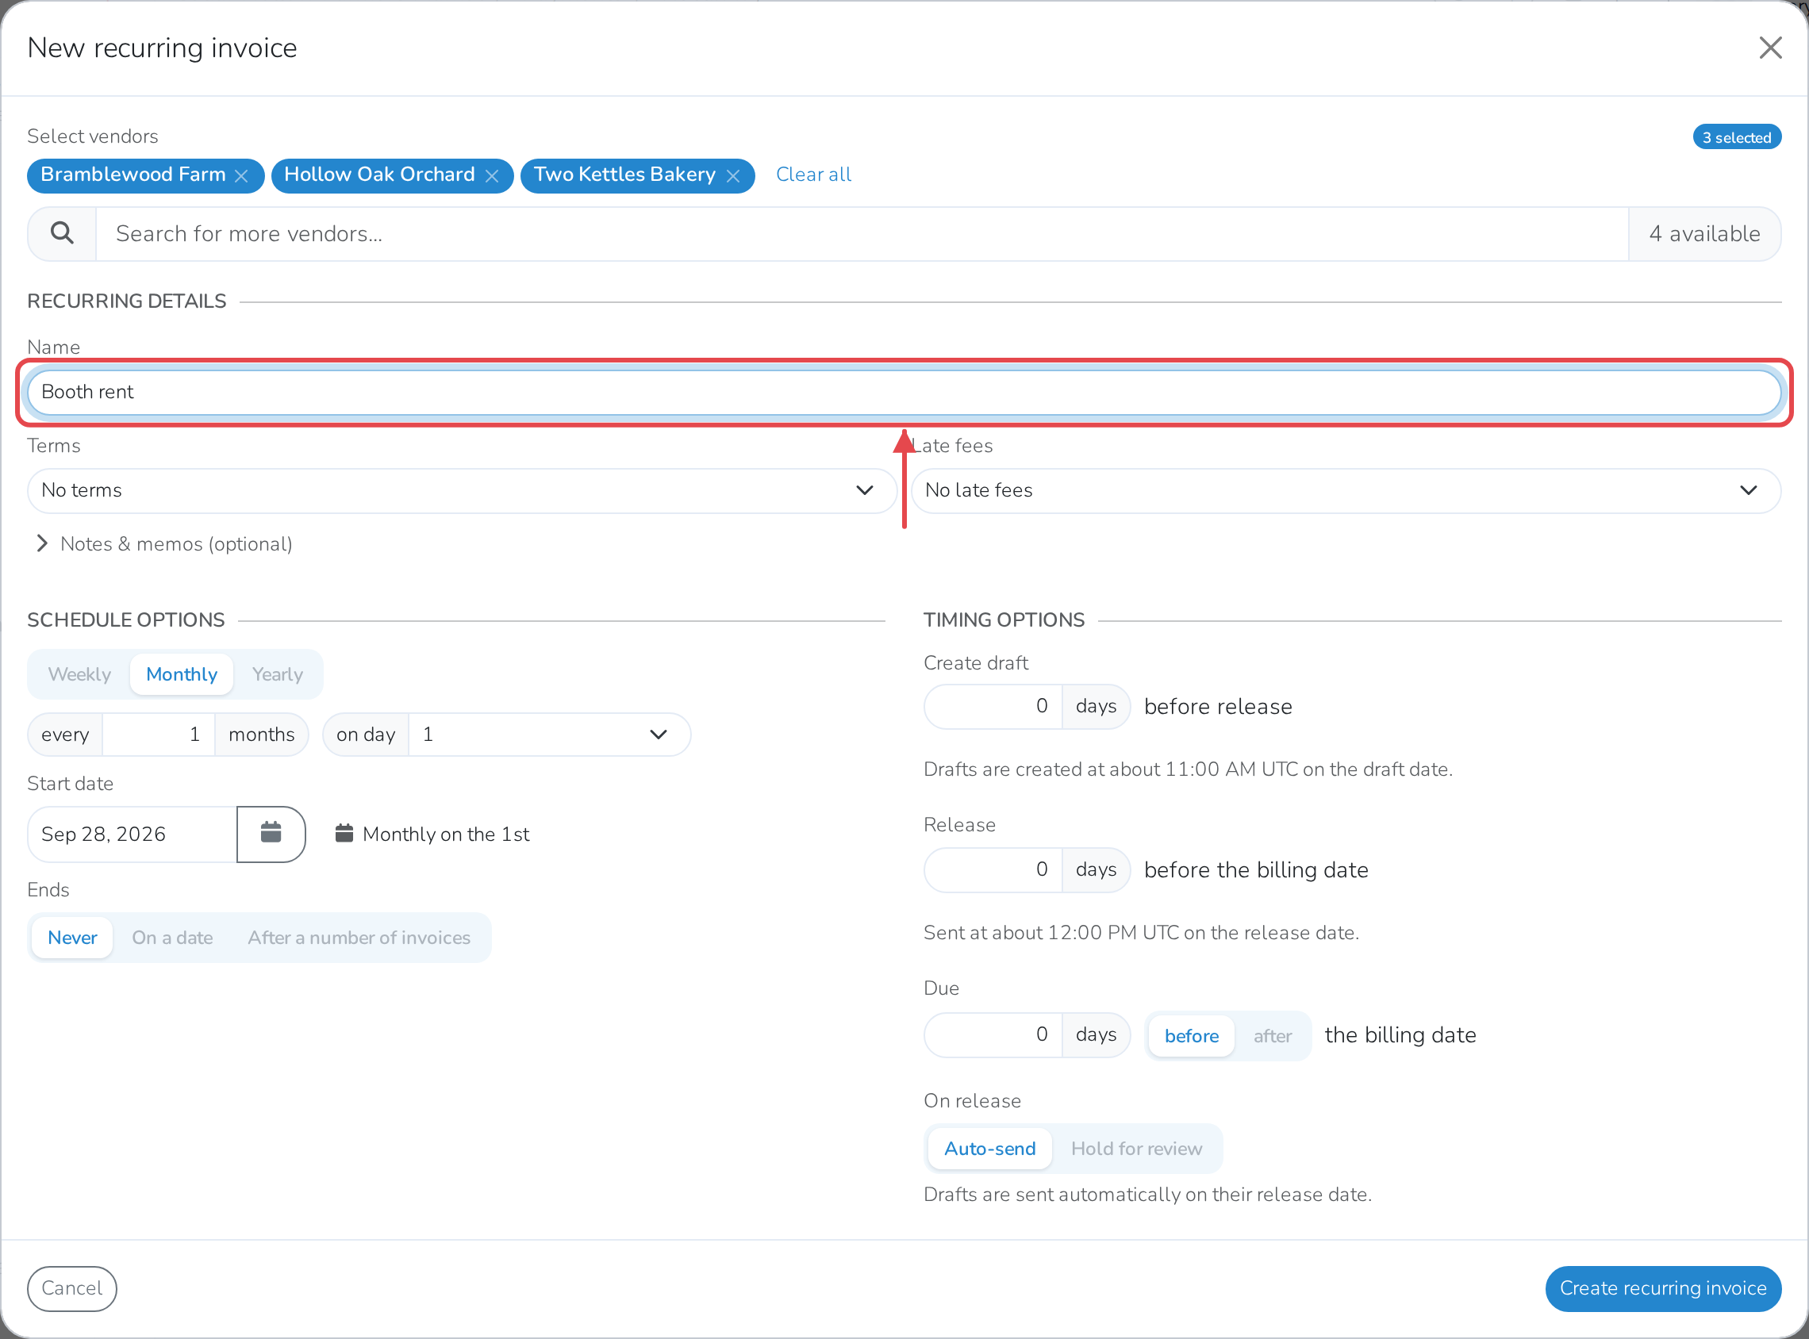
Task: Open the Late fees dropdown
Action: (x=1346, y=490)
